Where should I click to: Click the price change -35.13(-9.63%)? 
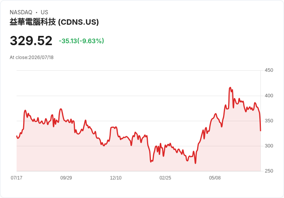[x=81, y=41]
